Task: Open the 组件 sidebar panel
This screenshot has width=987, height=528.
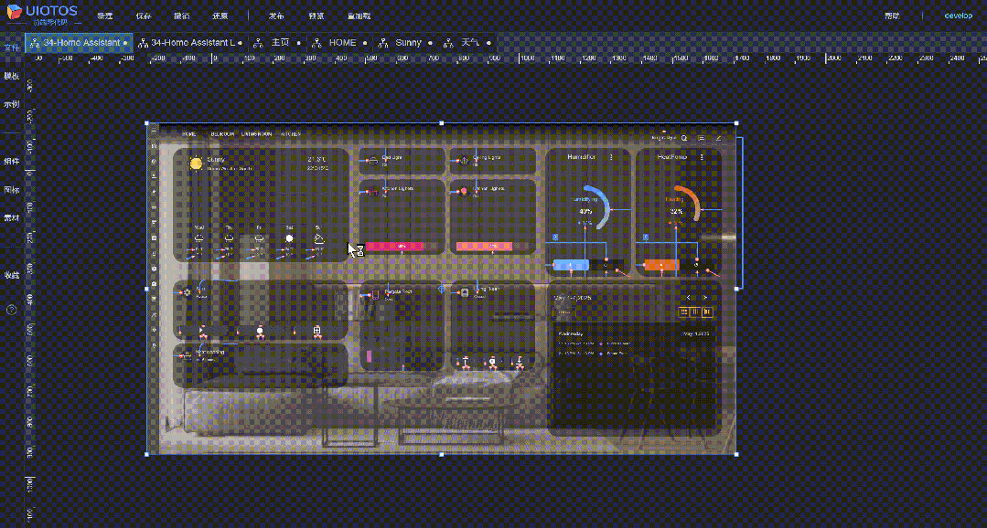Action: [x=11, y=162]
